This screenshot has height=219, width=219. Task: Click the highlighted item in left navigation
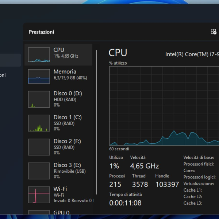[11, 60]
